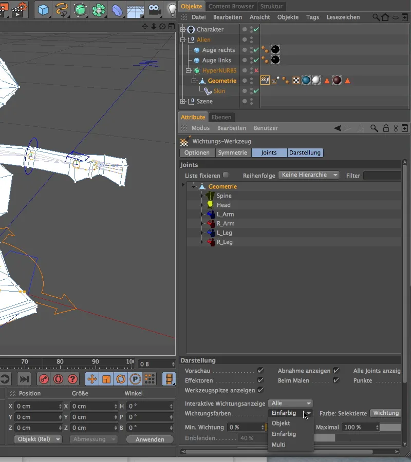Open the Interaktive Wichtungsanzeige Alle dropdown
The image size is (411, 462).
pos(290,403)
